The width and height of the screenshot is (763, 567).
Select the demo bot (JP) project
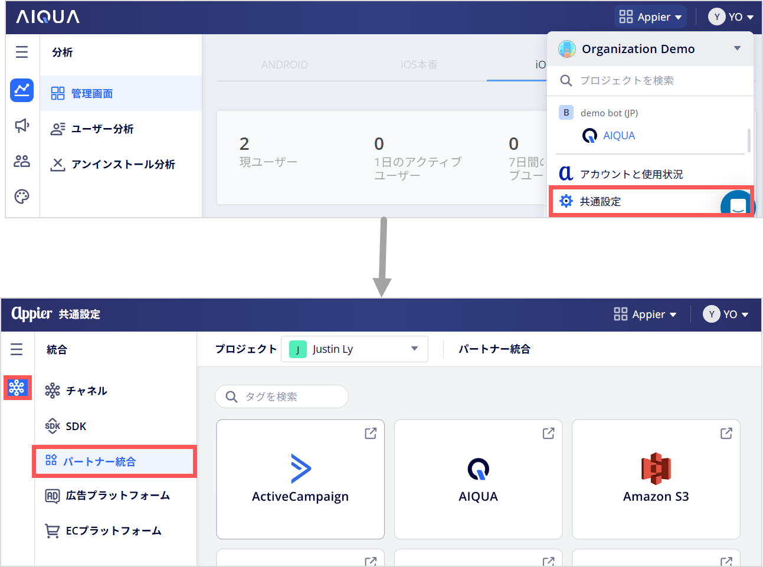[609, 113]
